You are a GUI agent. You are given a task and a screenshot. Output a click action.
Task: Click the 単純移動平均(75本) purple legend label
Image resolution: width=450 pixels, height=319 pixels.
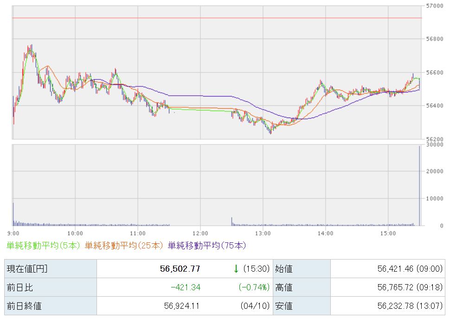click(206, 245)
